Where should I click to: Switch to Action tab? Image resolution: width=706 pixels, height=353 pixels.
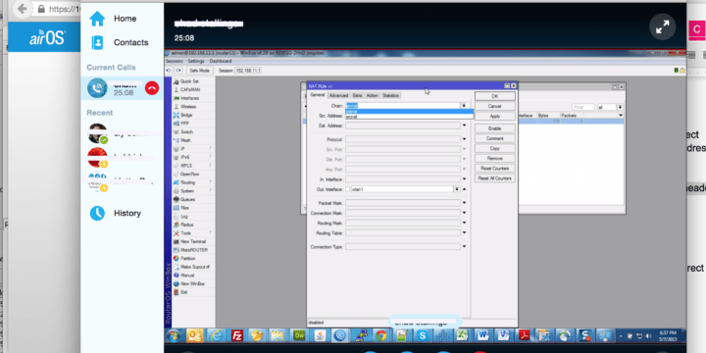point(372,95)
